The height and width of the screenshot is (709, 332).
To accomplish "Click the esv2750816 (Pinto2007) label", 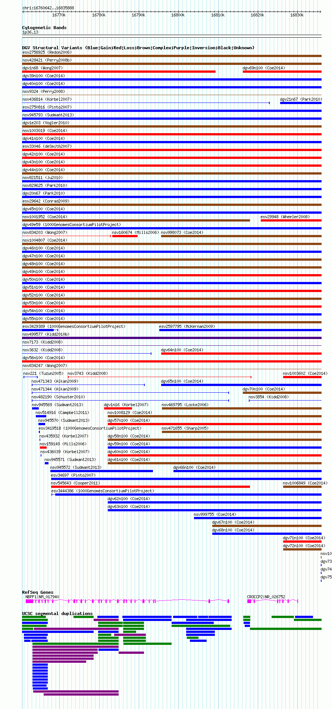I will [x=47, y=107].
